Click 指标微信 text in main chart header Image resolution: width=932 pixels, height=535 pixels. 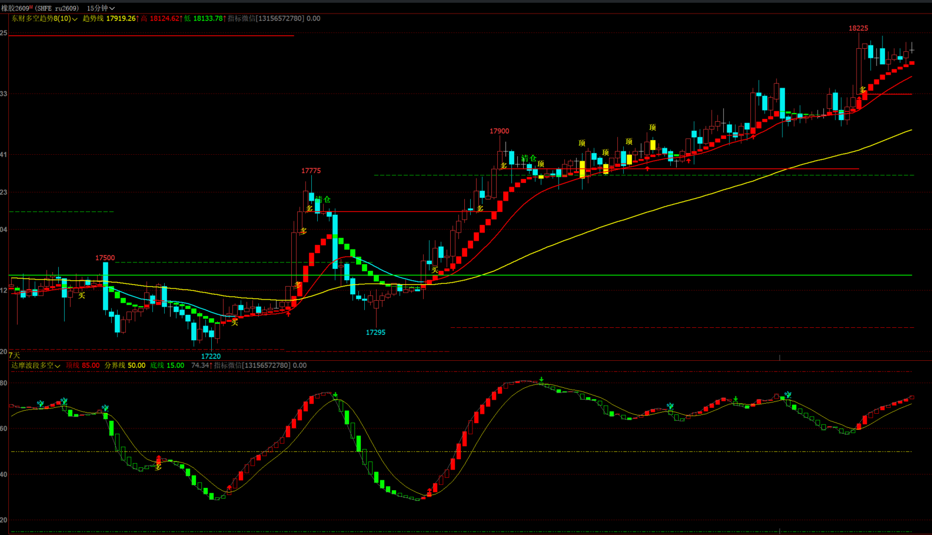274,19
